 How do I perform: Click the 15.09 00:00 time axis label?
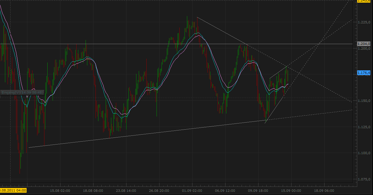coord(291,191)
